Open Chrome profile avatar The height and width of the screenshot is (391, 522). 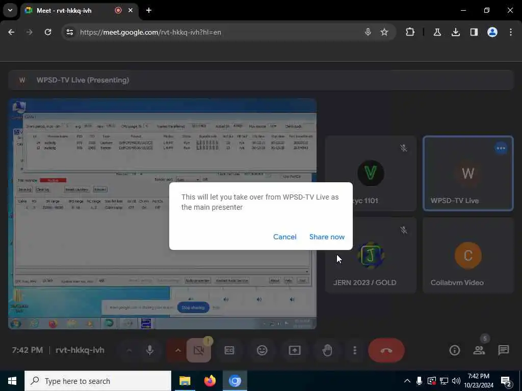(x=492, y=32)
